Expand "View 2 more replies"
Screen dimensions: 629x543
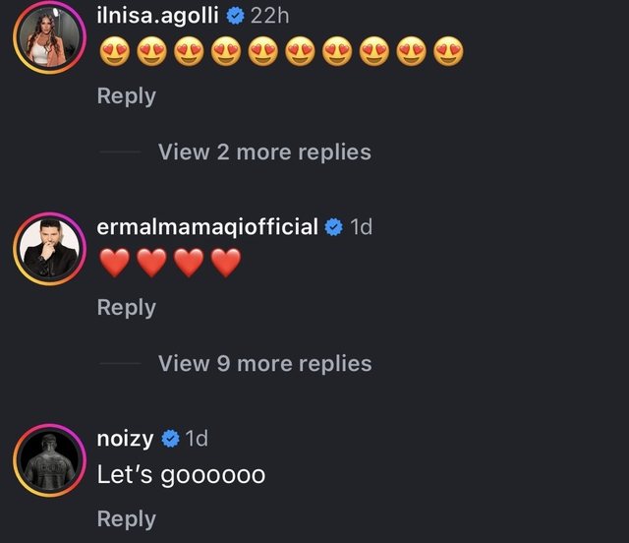coord(264,152)
